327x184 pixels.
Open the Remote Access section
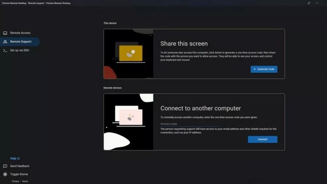click(20, 33)
